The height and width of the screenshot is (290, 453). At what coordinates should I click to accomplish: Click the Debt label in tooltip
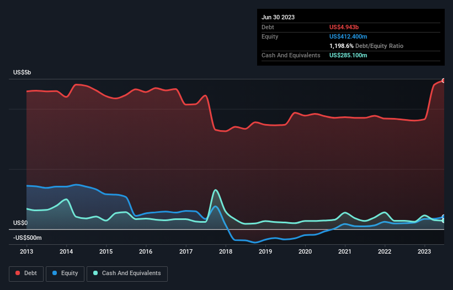(x=268, y=27)
